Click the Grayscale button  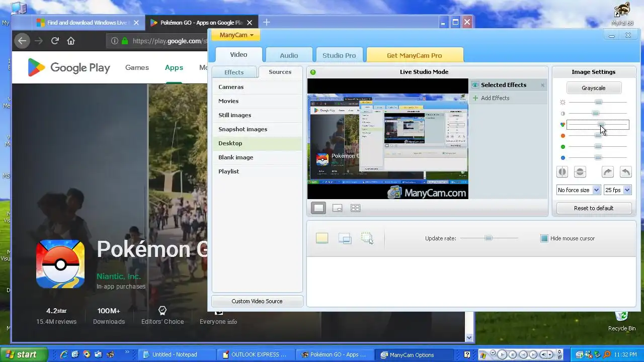(594, 88)
